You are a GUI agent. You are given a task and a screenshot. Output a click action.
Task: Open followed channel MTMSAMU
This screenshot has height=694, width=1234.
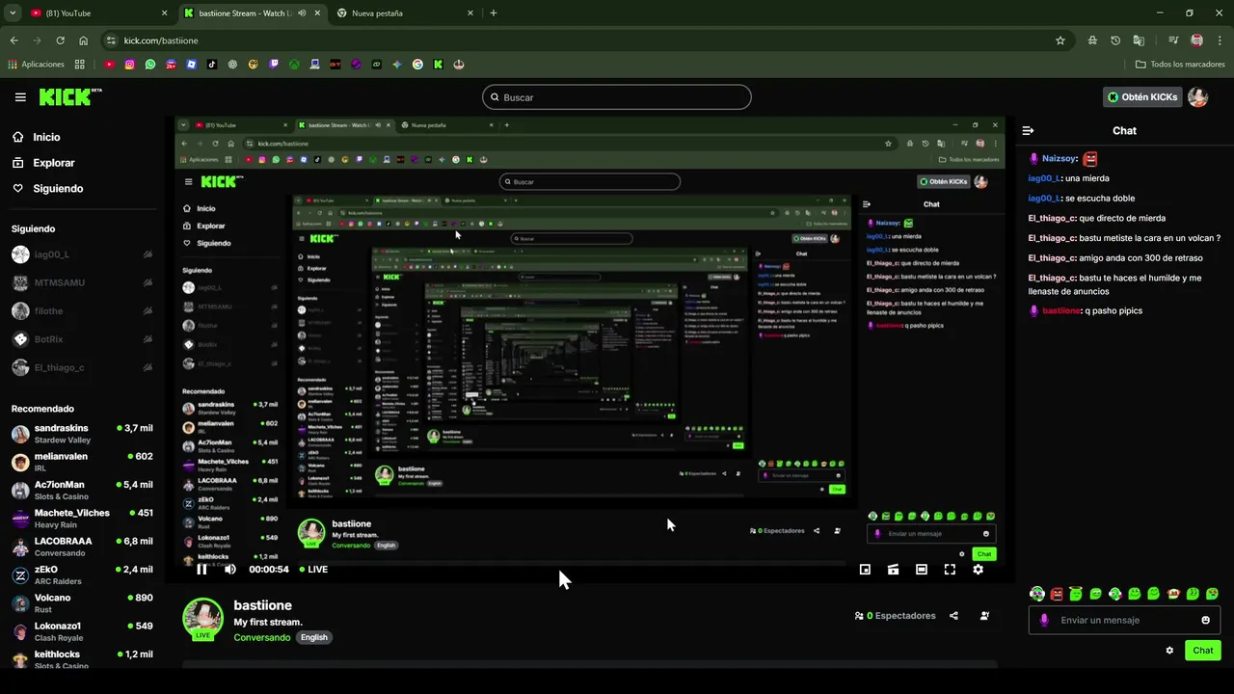(82, 282)
